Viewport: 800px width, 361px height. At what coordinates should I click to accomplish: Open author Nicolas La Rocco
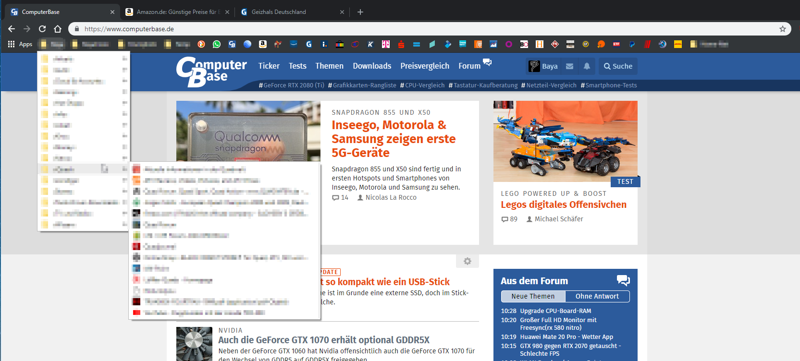click(x=391, y=197)
